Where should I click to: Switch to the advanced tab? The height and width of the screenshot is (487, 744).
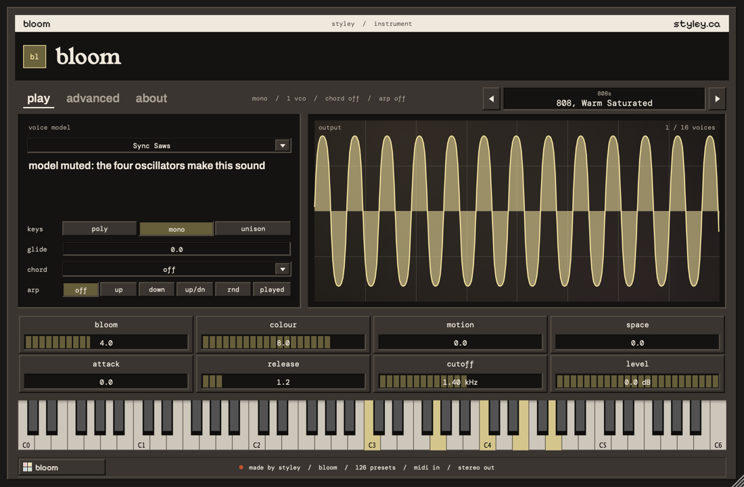[x=93, y=98]
